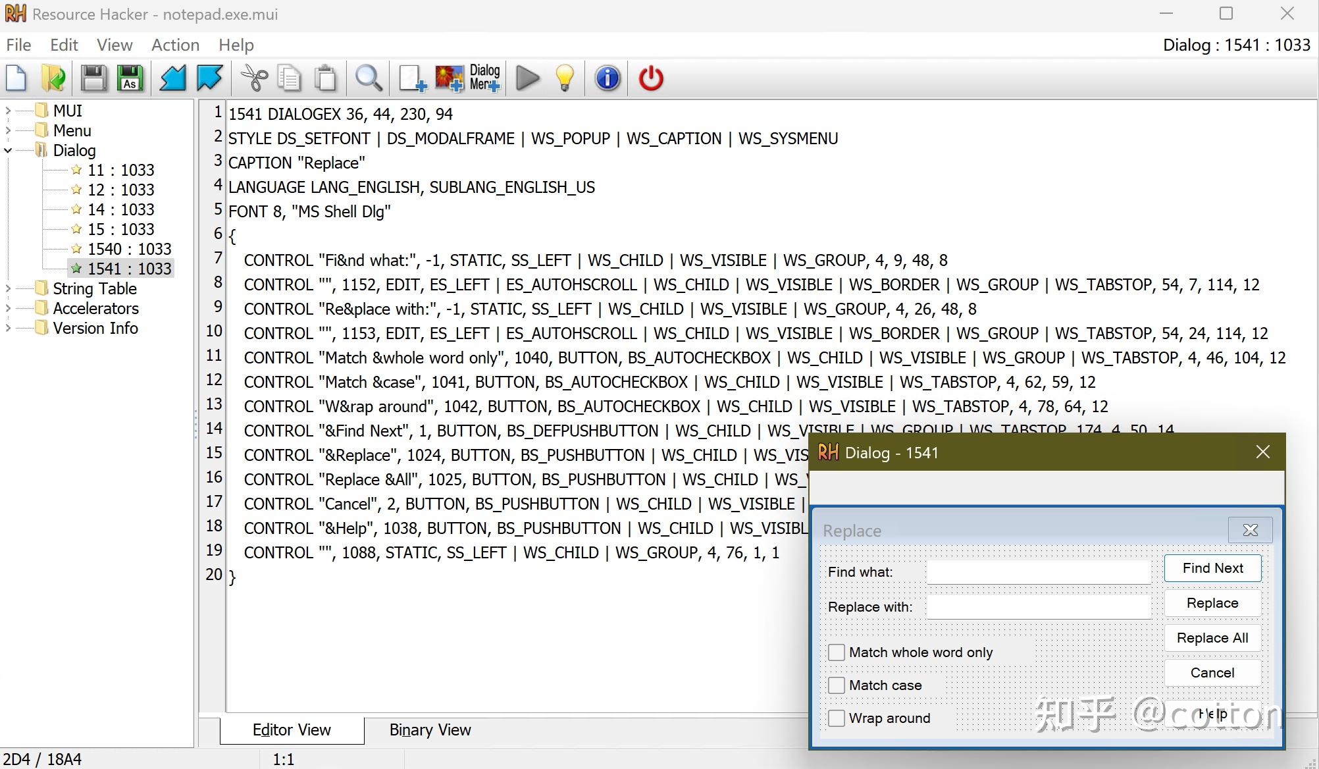The height and width of the screenshot is (769, 1319).
Task: Copy with the double-page toolbar icon
Action: click(x=289, y=78)
